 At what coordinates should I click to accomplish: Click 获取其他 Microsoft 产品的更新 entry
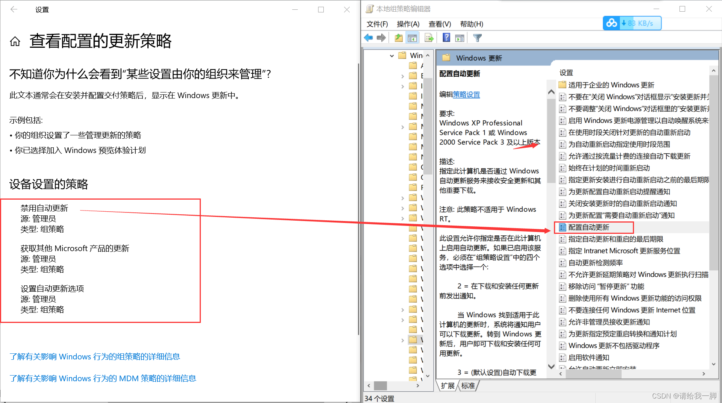pyautogui.click(x=75, y=248)
